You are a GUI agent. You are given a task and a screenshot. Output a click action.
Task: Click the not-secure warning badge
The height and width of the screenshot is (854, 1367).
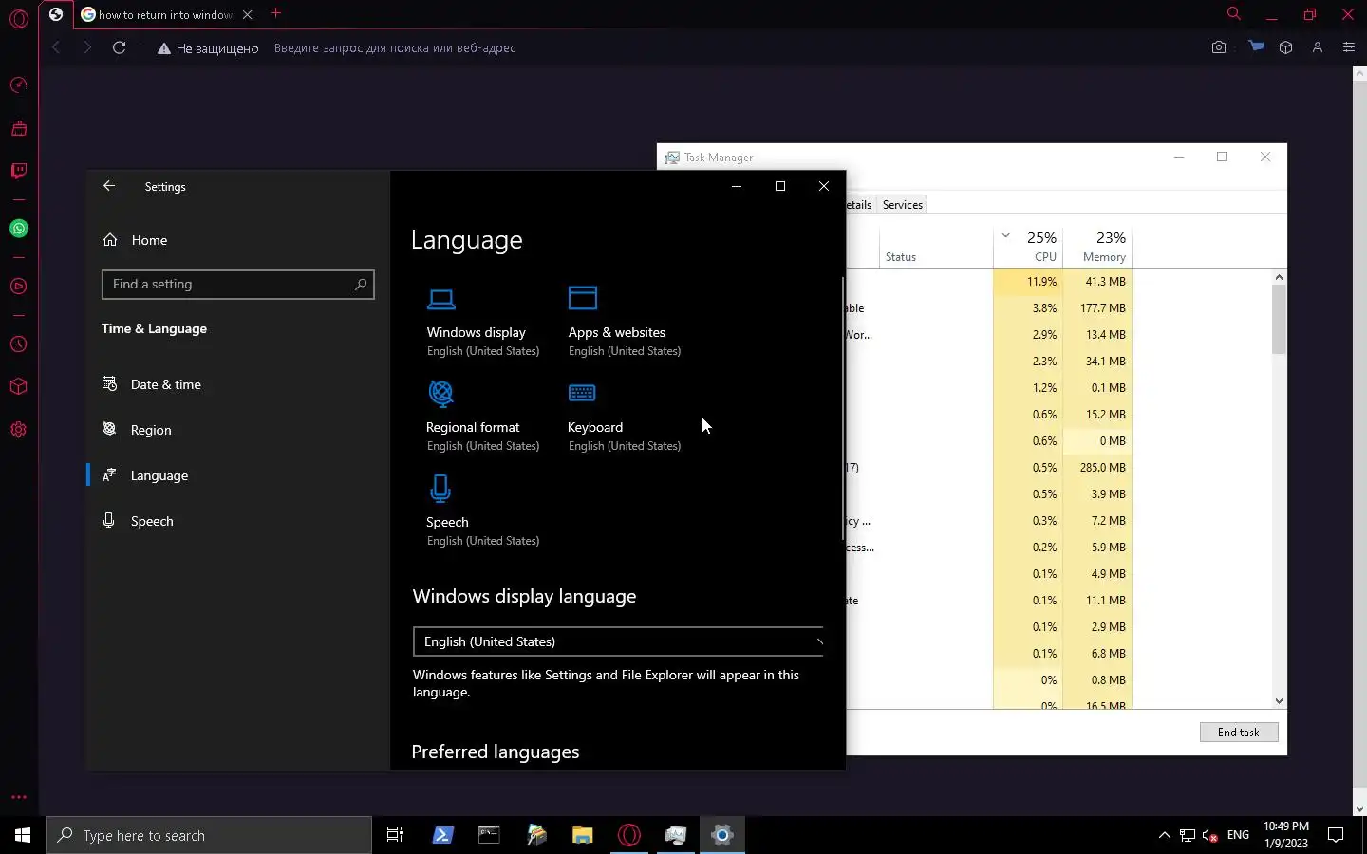208,47
